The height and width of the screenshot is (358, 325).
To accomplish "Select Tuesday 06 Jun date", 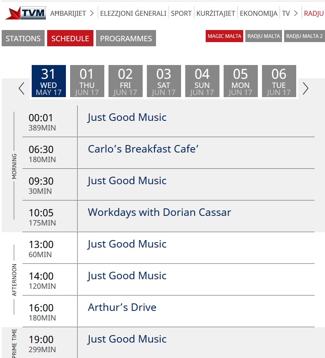I will click(x=279, y=81).
